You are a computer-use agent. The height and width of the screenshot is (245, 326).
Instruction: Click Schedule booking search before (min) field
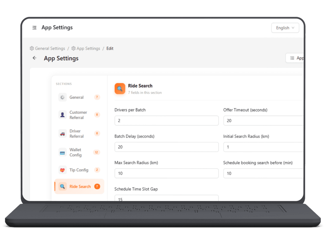point(263,173)
